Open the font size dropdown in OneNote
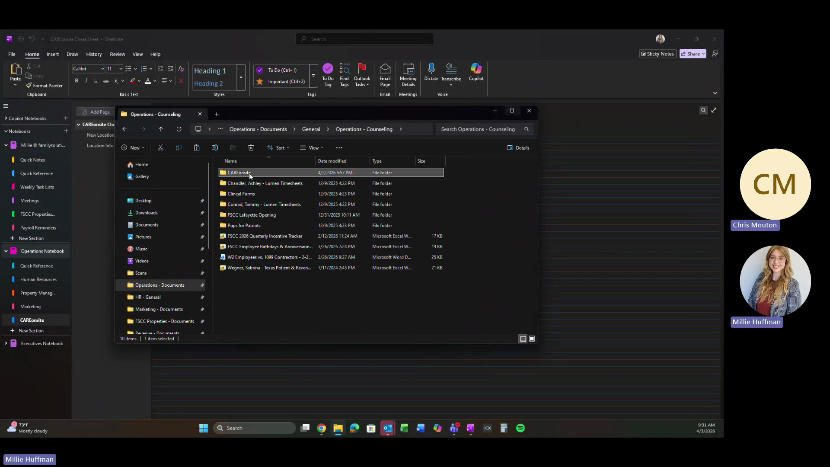The width and height of the screenshot is (830, 467). [121, 69]
